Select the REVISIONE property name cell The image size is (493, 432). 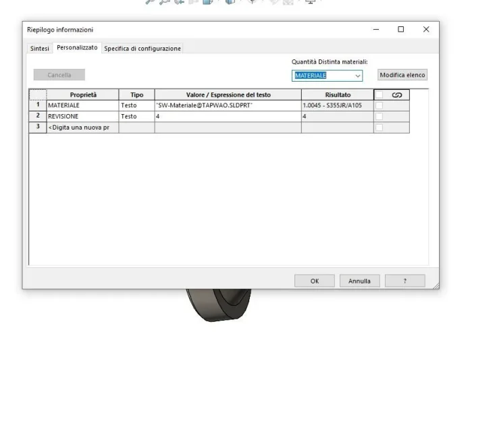(x=82, y=116)
